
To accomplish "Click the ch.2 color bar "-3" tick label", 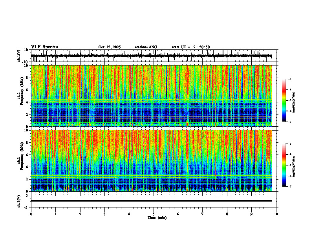I will tap(290, 144).
